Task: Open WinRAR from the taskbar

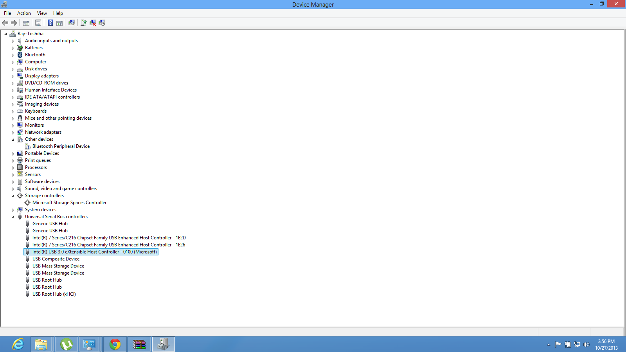Action: [x=139, y=344]
